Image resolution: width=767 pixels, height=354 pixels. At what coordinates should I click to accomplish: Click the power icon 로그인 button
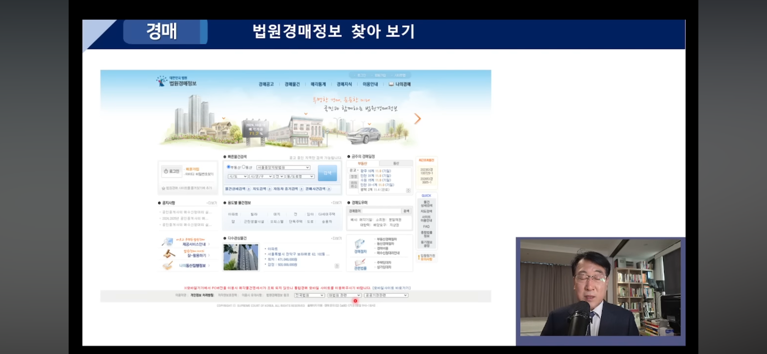click(172, 171)
